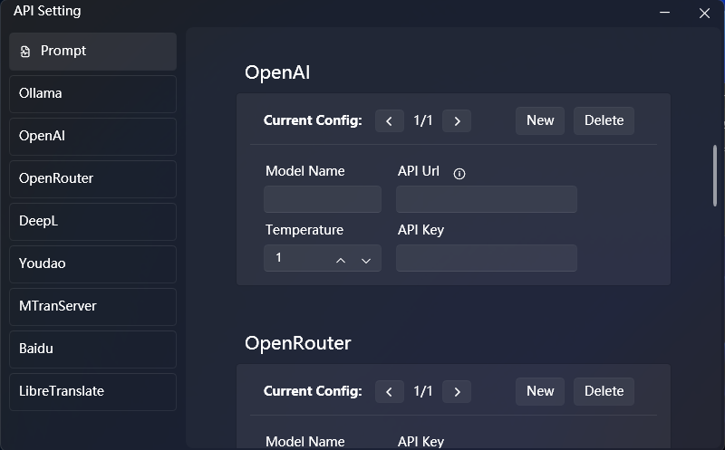The width and height of the screenshot is (725, 450).
Task: Click the Temperature value 1
Action: click(279, 257)
